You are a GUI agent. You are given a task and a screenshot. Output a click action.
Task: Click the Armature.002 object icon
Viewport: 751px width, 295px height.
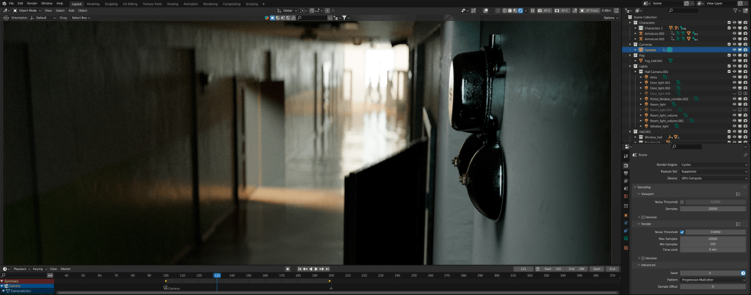642,34
